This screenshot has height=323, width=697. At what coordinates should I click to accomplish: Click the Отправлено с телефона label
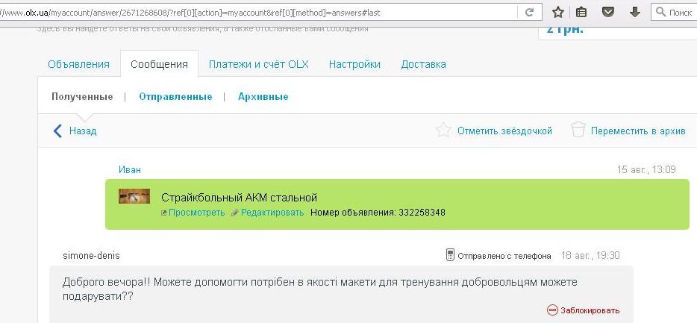504,256
